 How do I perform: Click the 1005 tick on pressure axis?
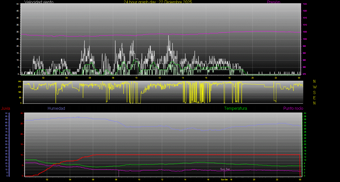pyautogui.click(x=304, y=32)
